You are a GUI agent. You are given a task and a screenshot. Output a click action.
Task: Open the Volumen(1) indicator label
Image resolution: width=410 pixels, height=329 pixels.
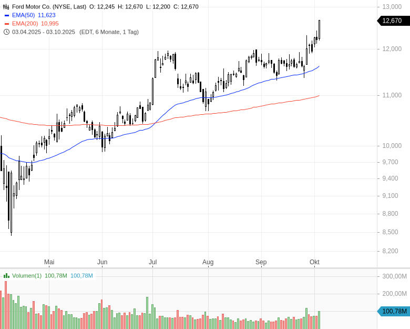tap(27, 276)
